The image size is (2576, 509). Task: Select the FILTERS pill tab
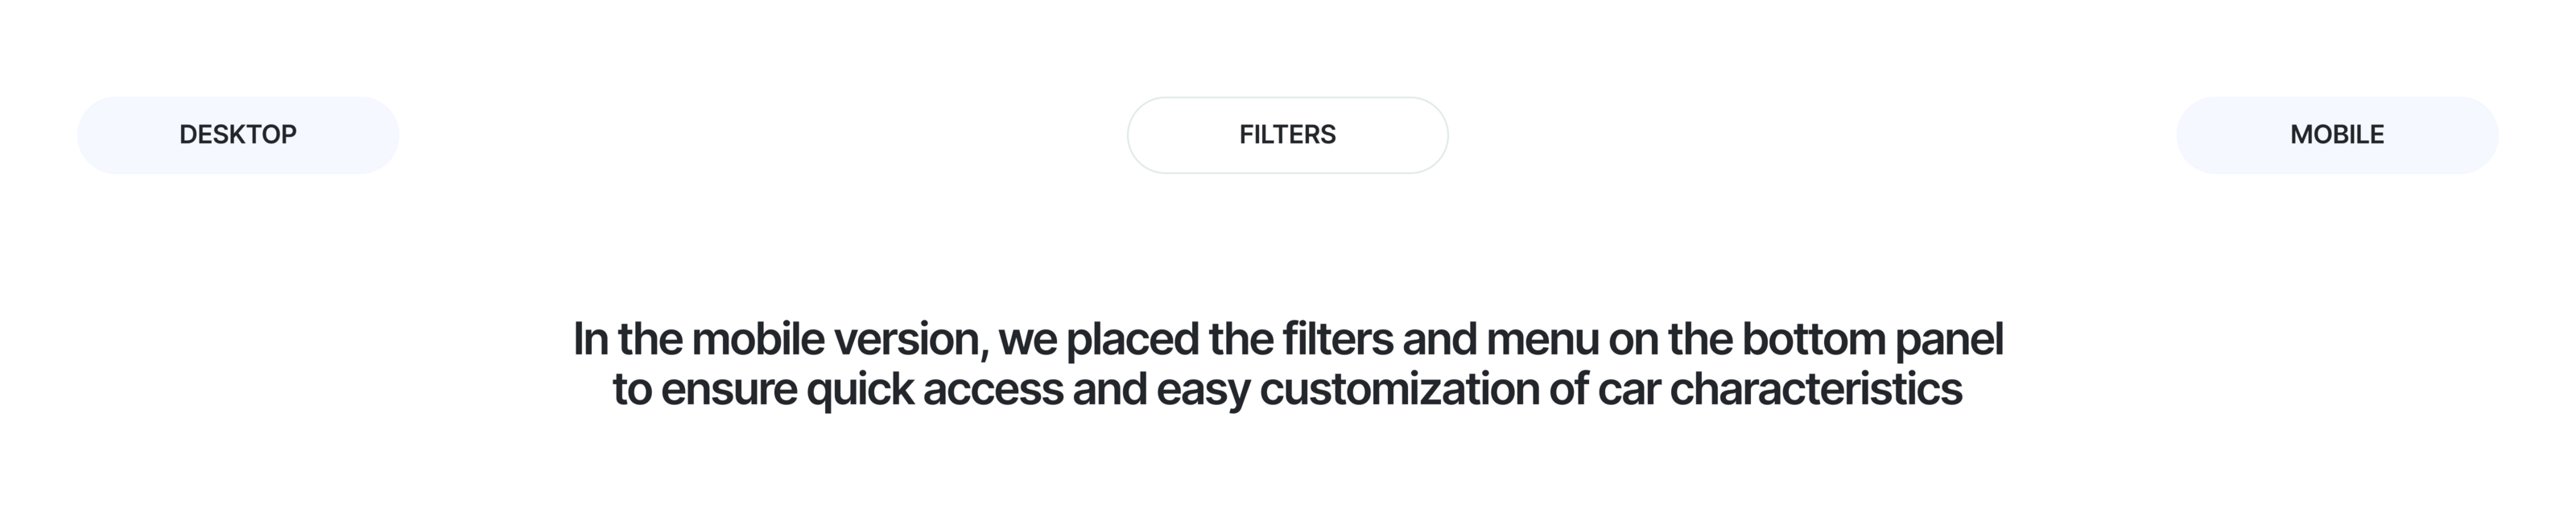pyautogui.click(x=1287, y=135)
